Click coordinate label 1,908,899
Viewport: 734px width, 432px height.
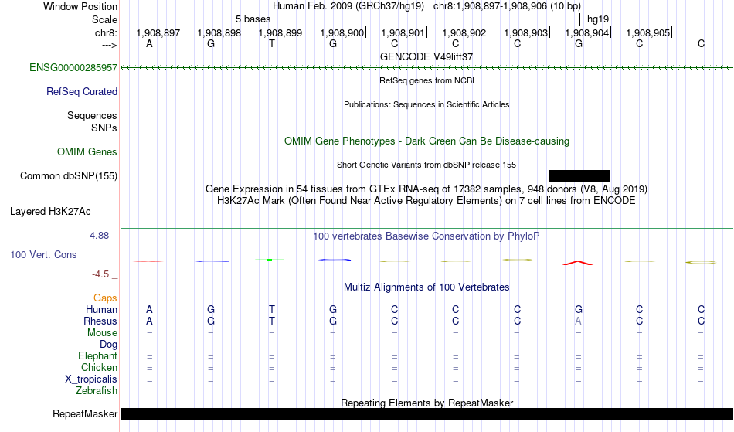click(280, 32)
